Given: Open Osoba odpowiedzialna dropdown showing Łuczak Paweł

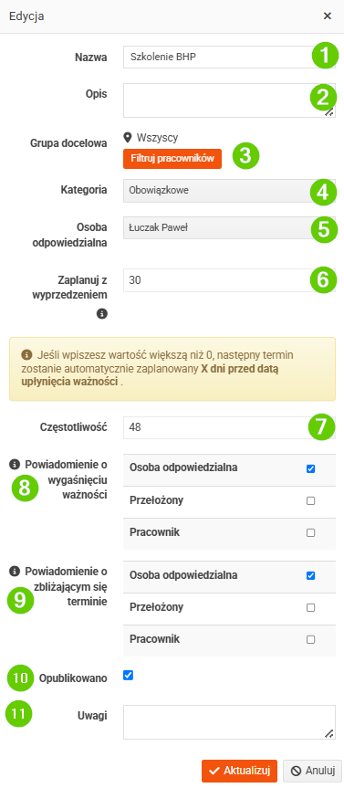Looking at the screenshot, I should [230, 228].
